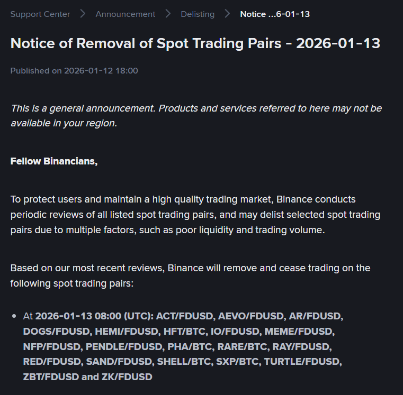Click the Fellow Binancians greeting

(54, 161)
